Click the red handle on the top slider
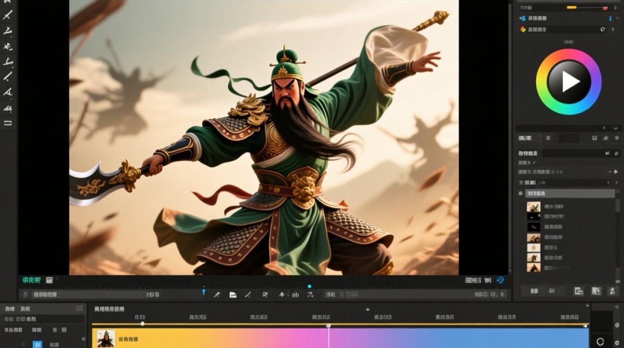 point(605,8)
